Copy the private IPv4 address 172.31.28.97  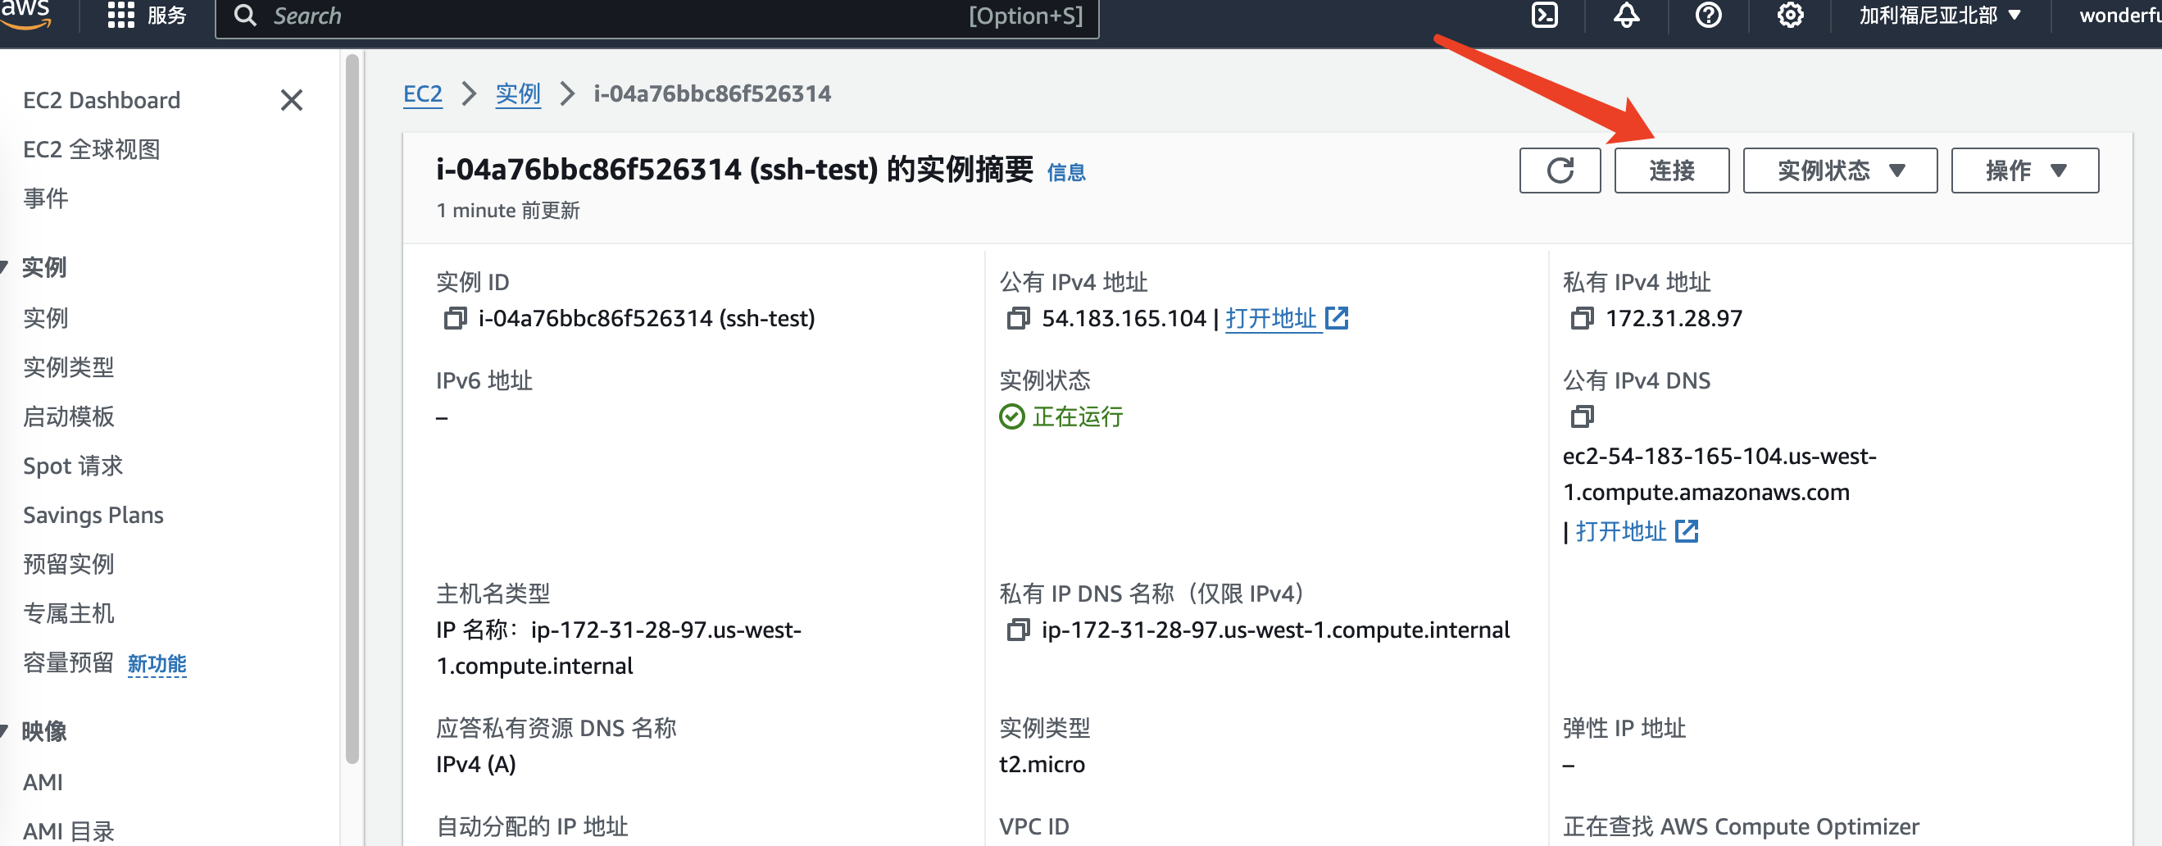(x=1582, y=318)
